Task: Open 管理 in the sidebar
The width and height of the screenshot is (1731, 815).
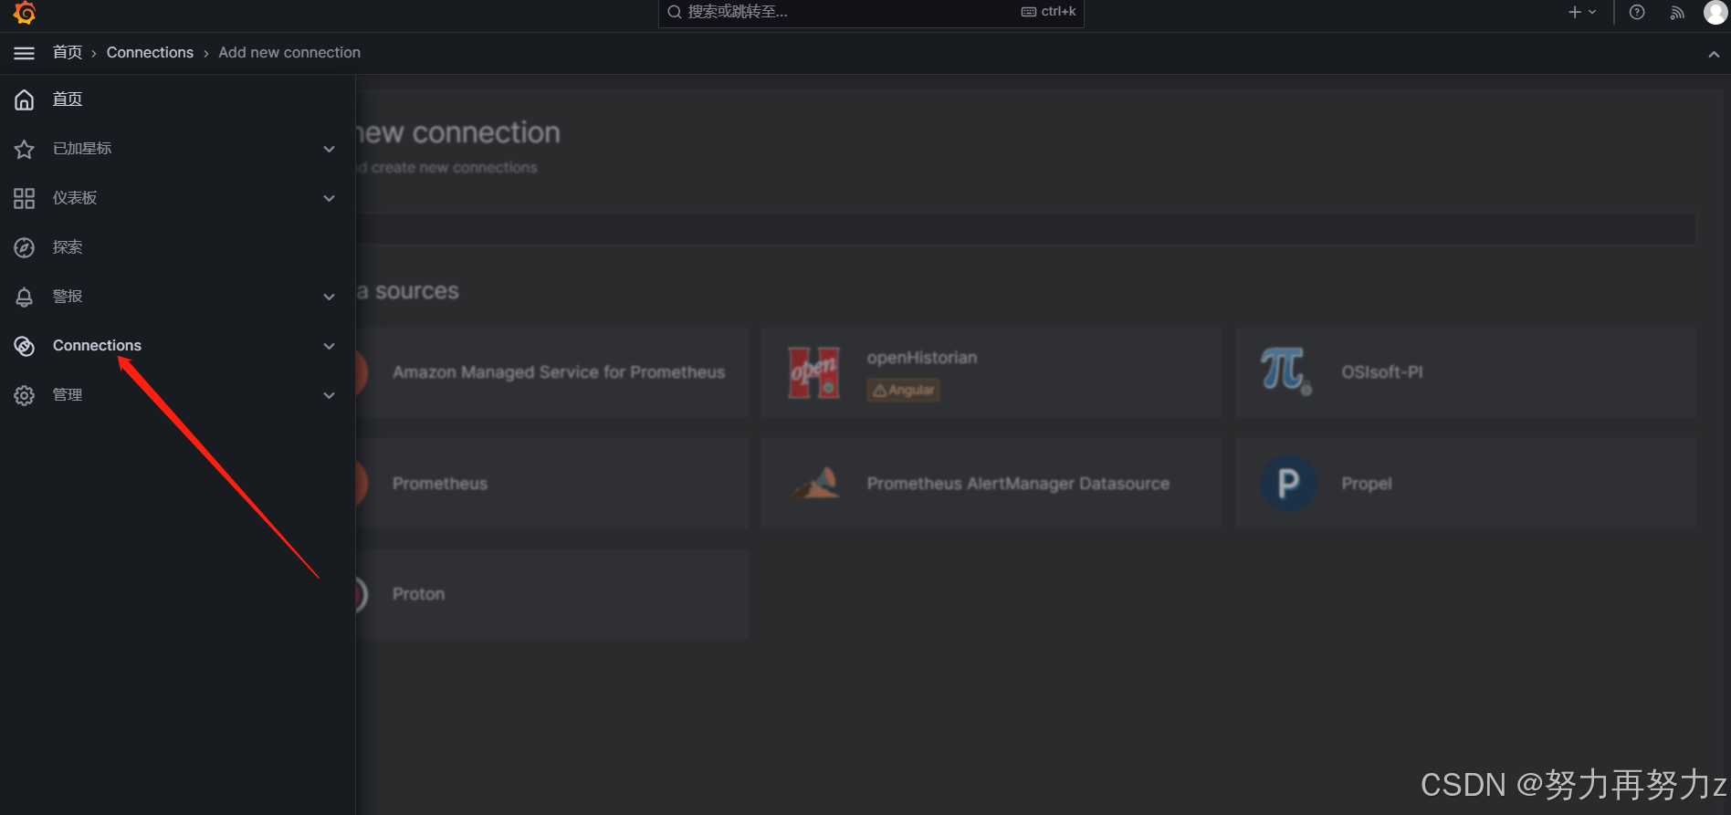Action: pyautogui.click(x=68, y=395)
